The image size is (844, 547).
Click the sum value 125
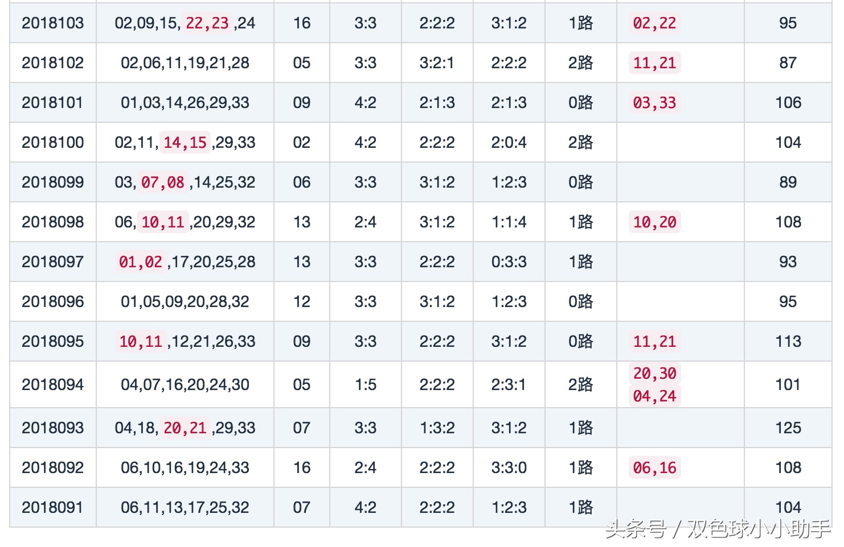[x=788, y=428]
